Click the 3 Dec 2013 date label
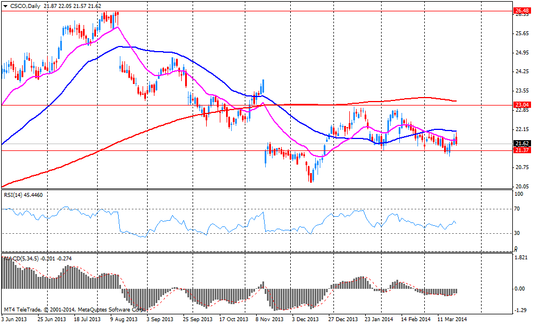 pos(306,319)
